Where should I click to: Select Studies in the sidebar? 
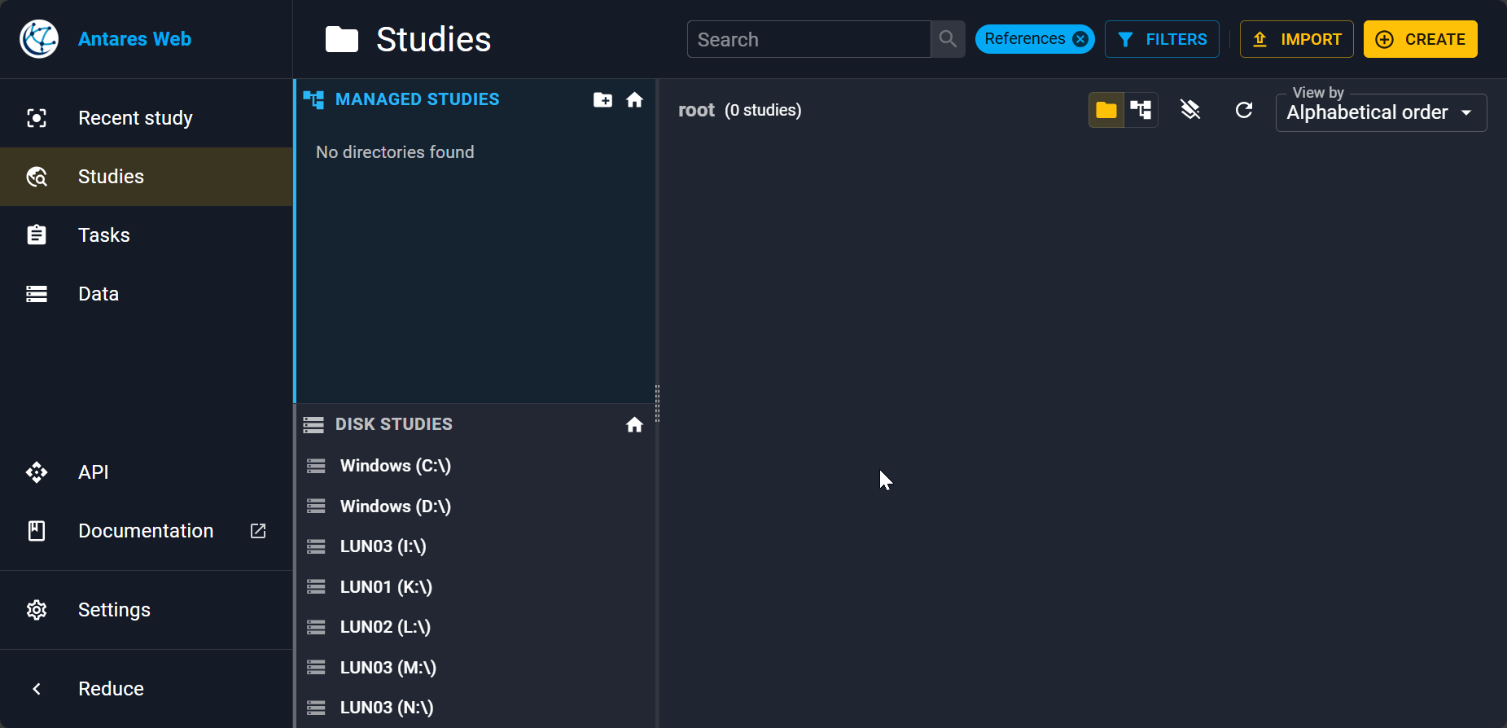[147, 177]
